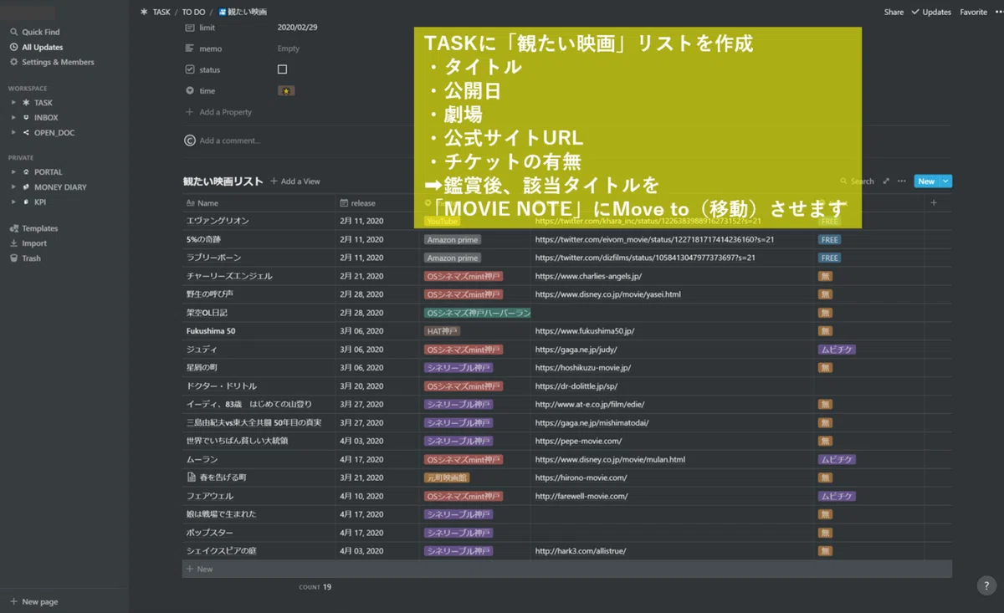The height and width of the screenshot is (613, 1004).
Task: Click the memo property text icon
Action: [x=190, y=49]
